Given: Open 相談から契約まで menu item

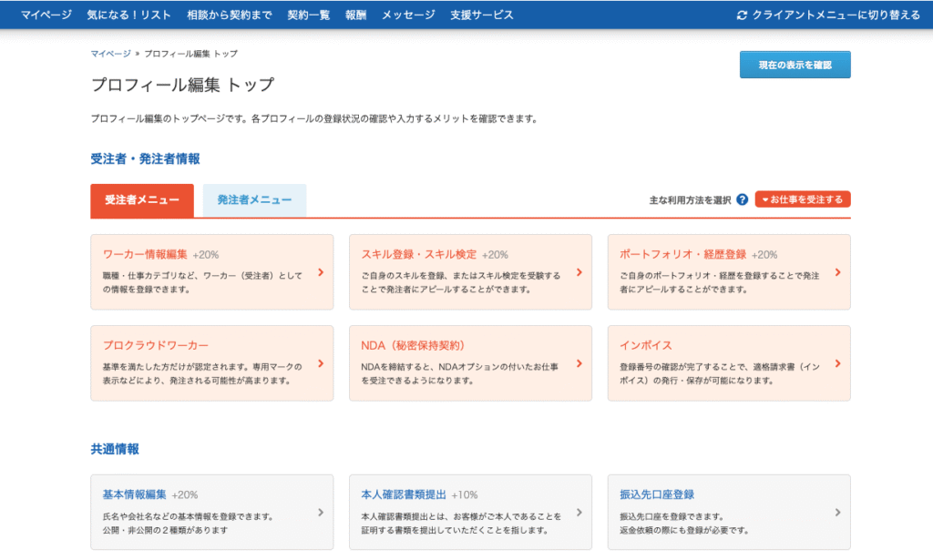Looking at the screenshot, I should pyautogui.click(x=229, y=15).
